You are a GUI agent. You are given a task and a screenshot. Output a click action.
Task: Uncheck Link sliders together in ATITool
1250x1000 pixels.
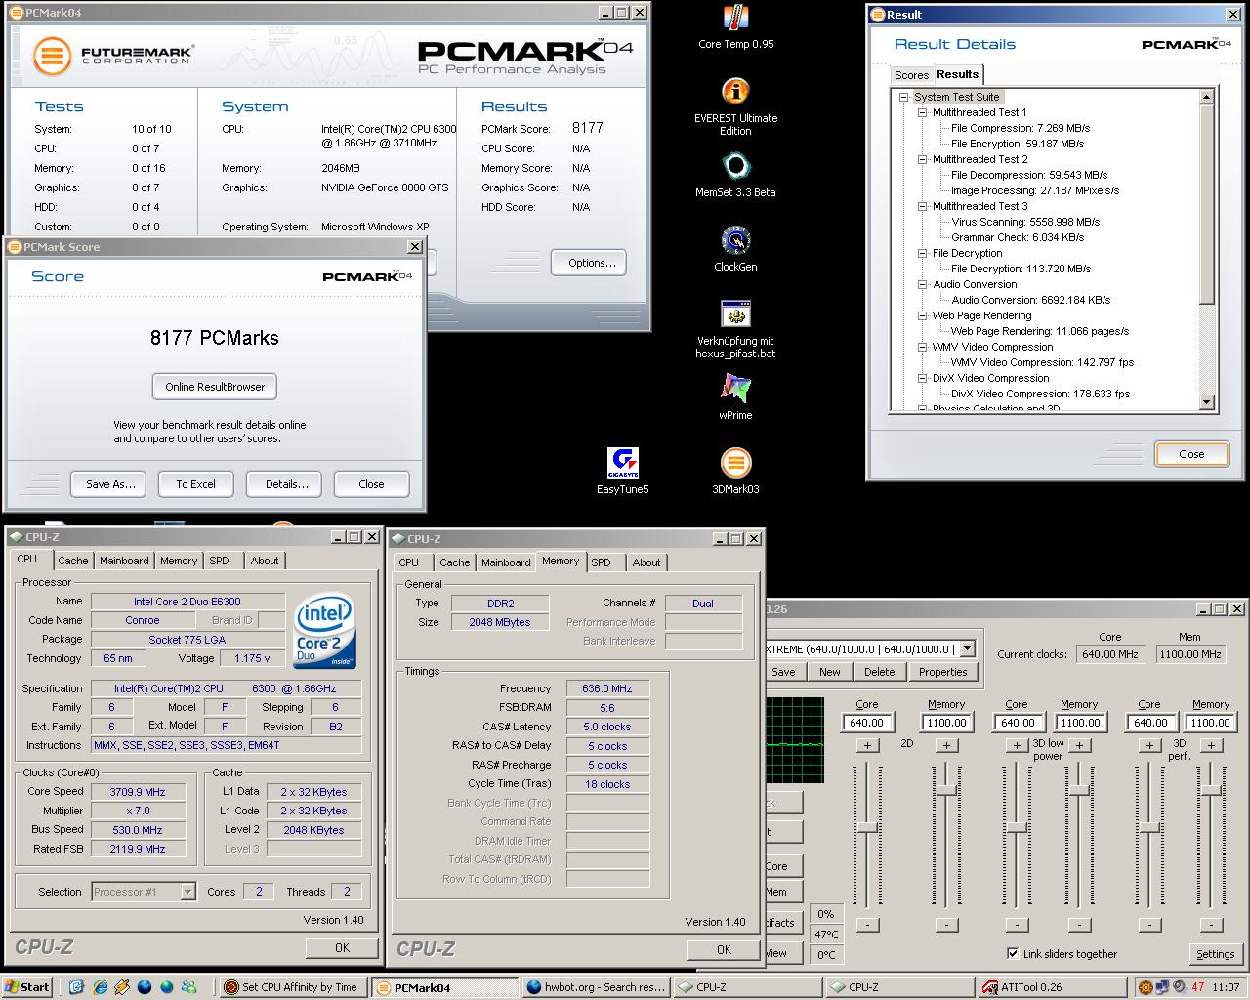(x=1013, y=954)
